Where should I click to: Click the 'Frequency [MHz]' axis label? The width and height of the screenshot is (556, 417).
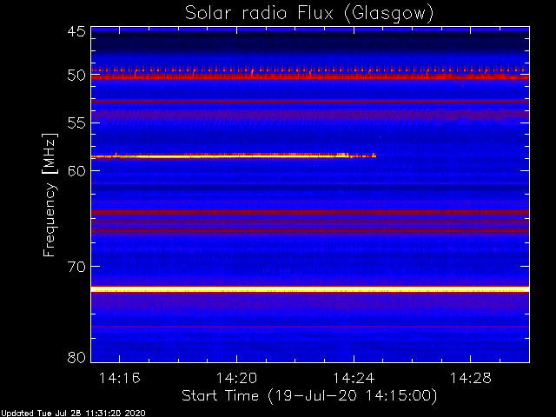(x=50, y=195)
